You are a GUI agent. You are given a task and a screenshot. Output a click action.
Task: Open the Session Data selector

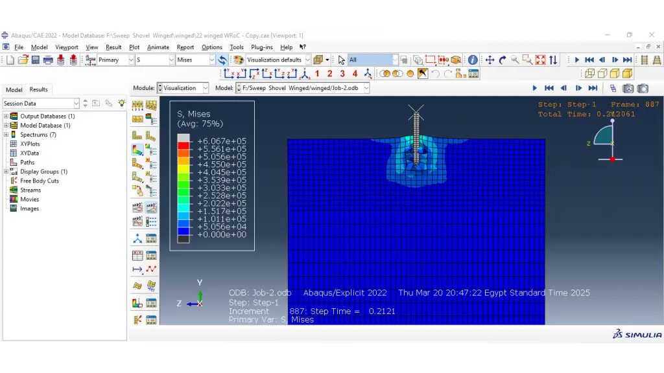41,103
